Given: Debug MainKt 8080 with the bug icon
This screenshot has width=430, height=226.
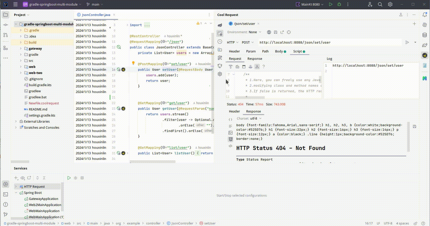Looking at the screenshot, I should click(339, 4).
